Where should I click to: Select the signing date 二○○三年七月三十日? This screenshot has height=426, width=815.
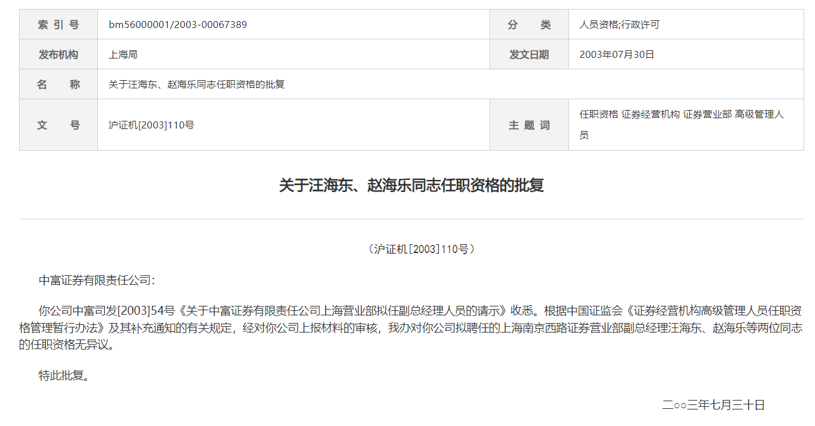coord(713,405)
